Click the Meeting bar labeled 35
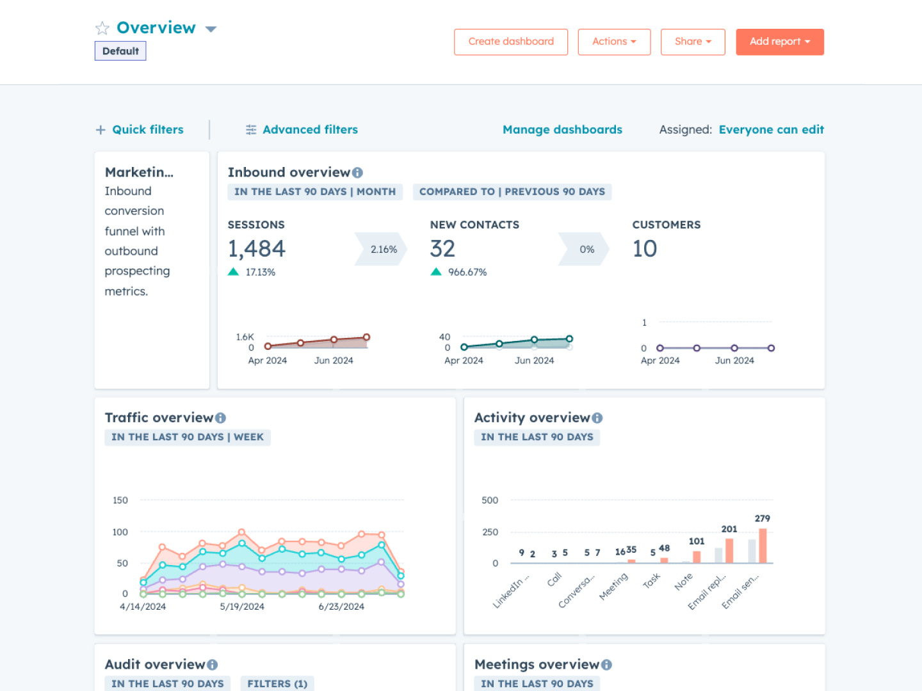 coord(631,561)
